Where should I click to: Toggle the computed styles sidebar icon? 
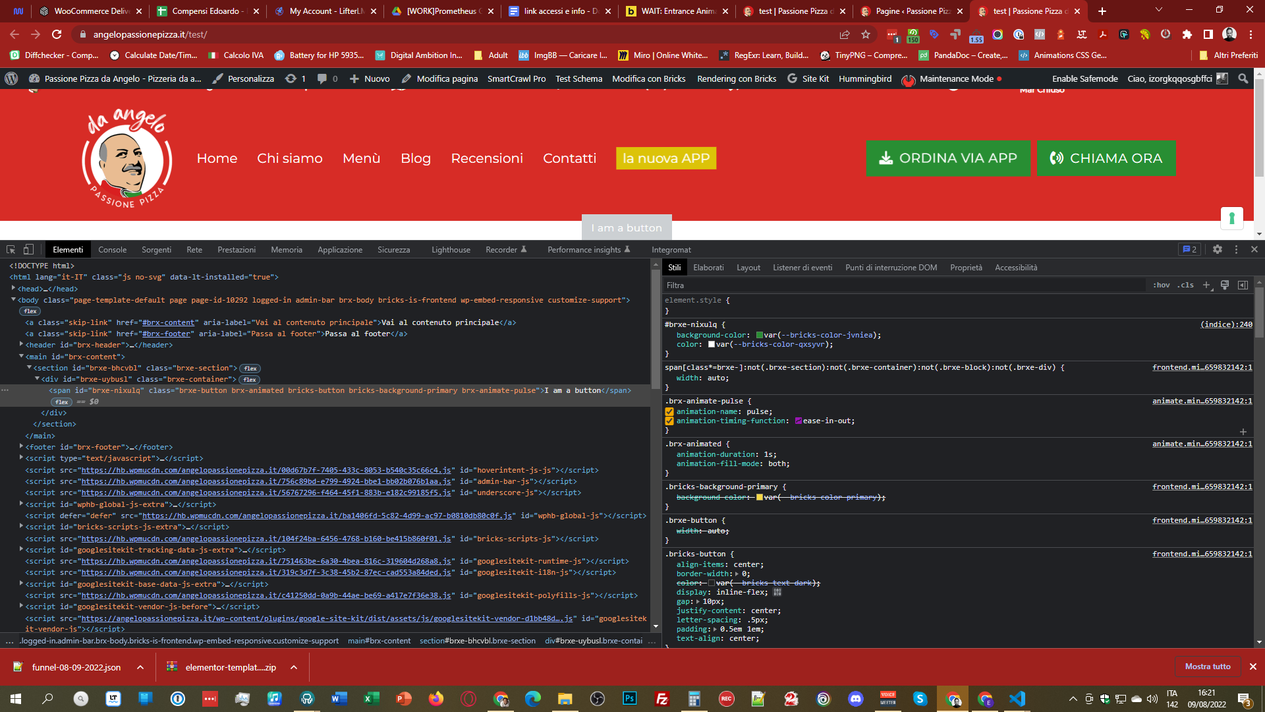1243,285
